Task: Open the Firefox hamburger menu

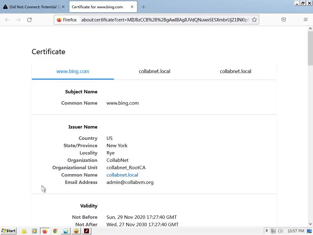Action: (305, 20)
